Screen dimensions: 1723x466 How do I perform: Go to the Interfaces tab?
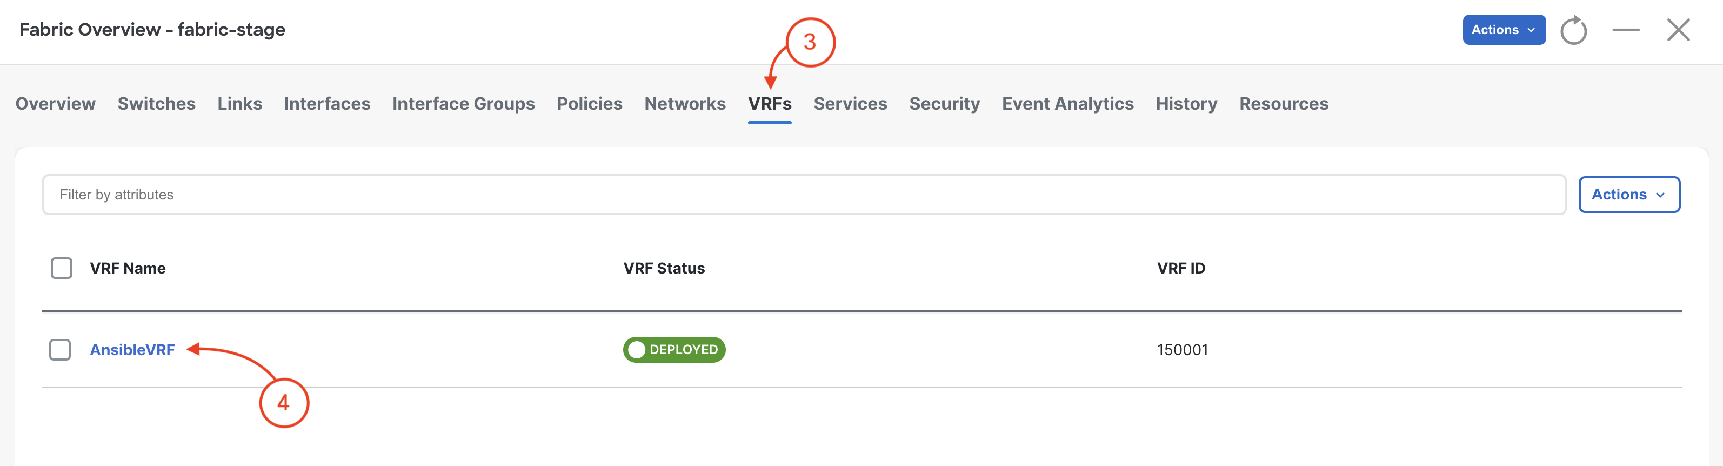[x=327, y=104]
